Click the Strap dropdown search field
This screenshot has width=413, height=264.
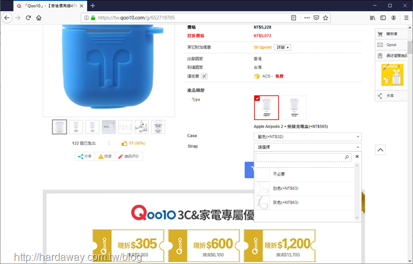click(x=303, y=157)
